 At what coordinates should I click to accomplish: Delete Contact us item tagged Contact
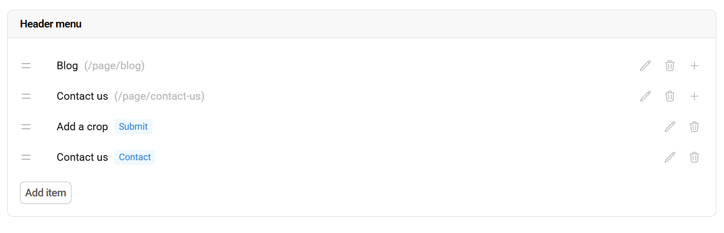coord(694,157)
